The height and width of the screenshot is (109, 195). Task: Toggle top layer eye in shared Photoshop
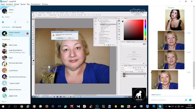(122, 74)
